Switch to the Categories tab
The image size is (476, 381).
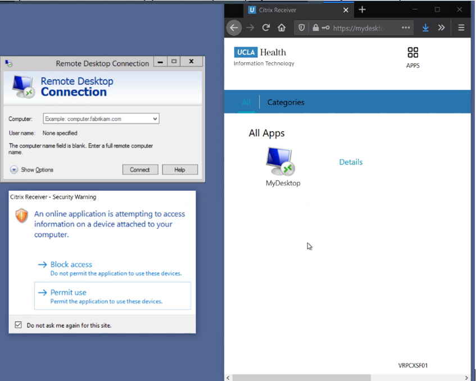(285, 103)
